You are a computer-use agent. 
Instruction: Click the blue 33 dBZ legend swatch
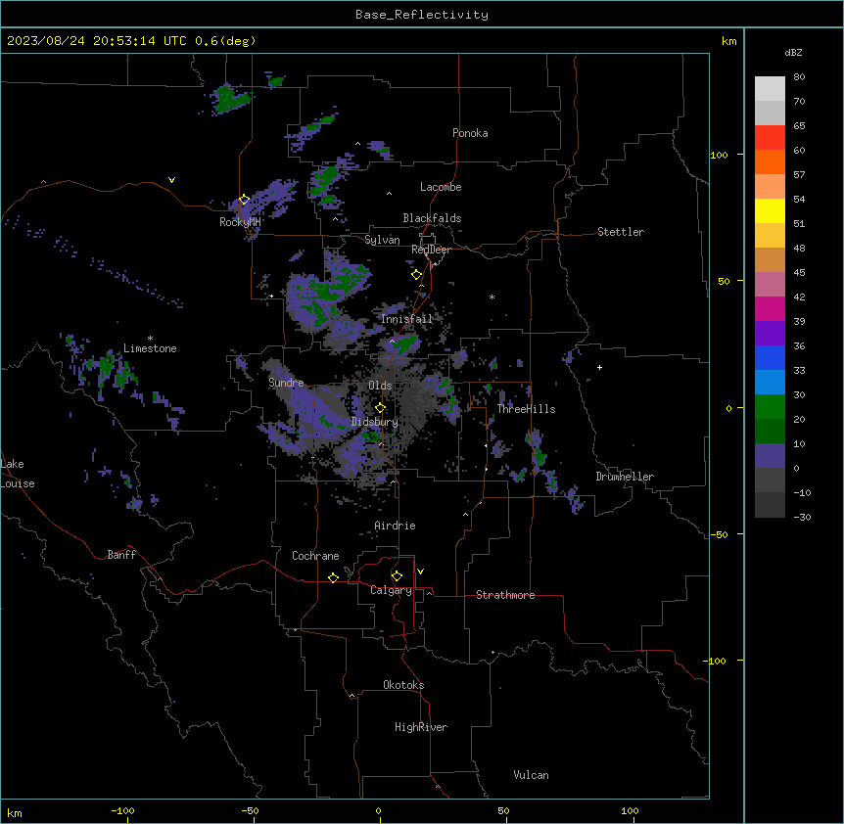pyautogui.click(x=770, y=357)
